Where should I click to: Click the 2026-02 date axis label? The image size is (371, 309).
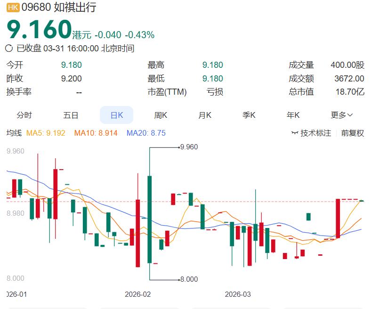[137, 294]
